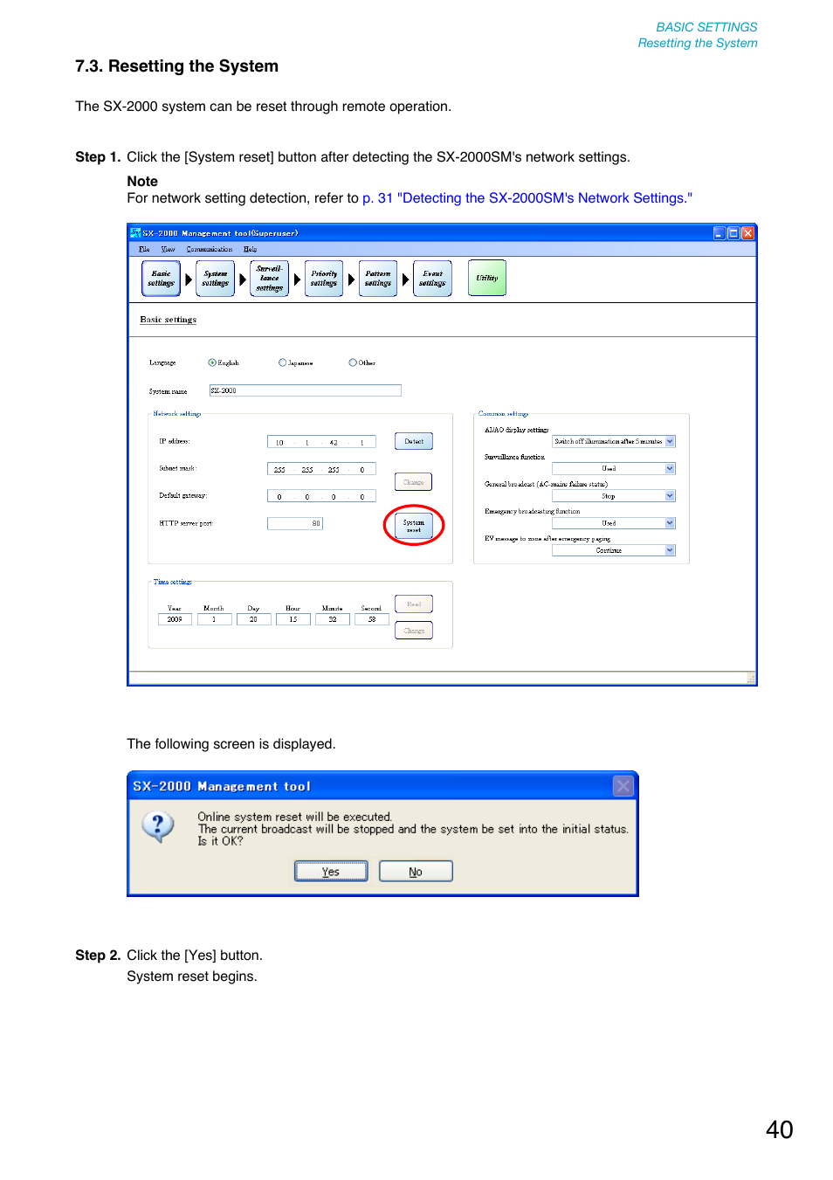Click the Subnet mask field
The width and height of the screenshot is (833, 1180).
point(321,469)
